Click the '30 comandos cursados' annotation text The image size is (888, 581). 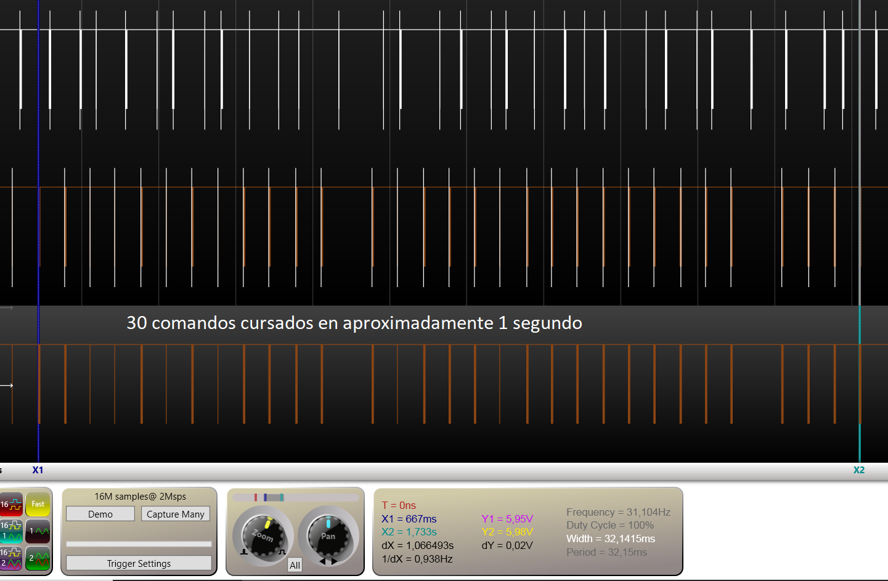pyautogui.click(x=354, y=323)
